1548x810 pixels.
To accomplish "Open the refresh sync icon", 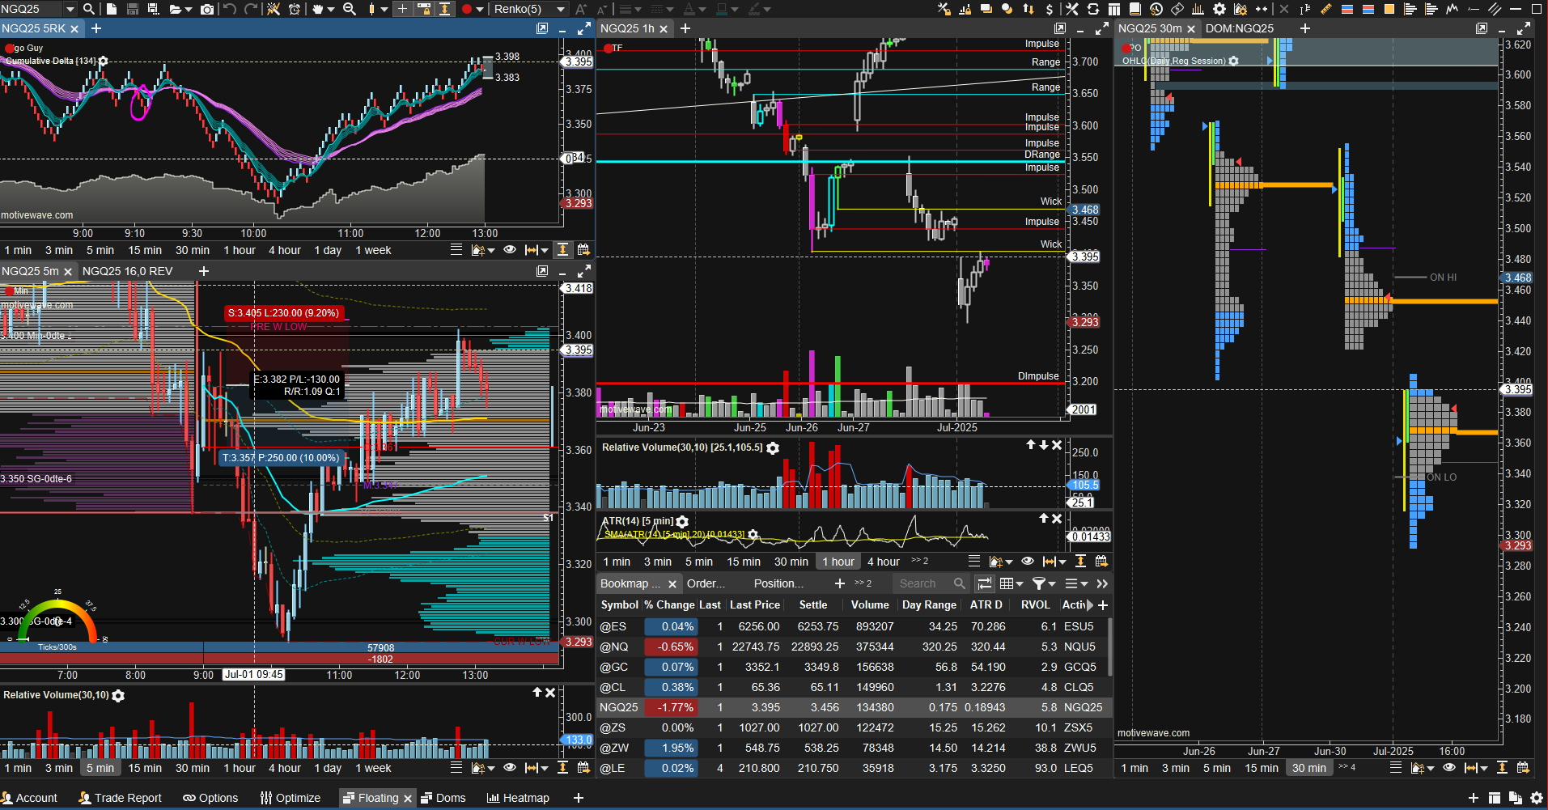I will click(1093, 9).
